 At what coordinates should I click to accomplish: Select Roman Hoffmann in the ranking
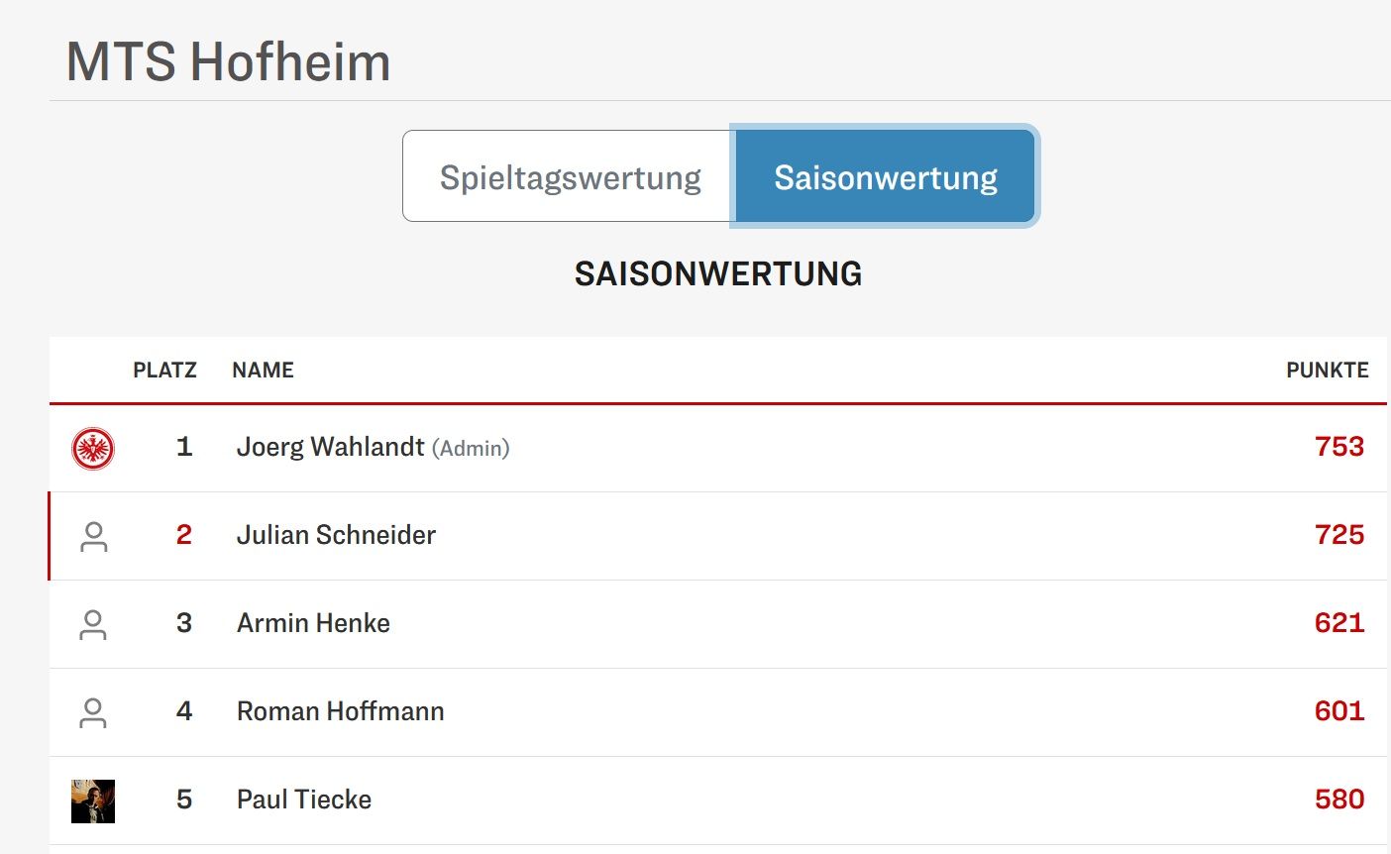tap(340, 711)
